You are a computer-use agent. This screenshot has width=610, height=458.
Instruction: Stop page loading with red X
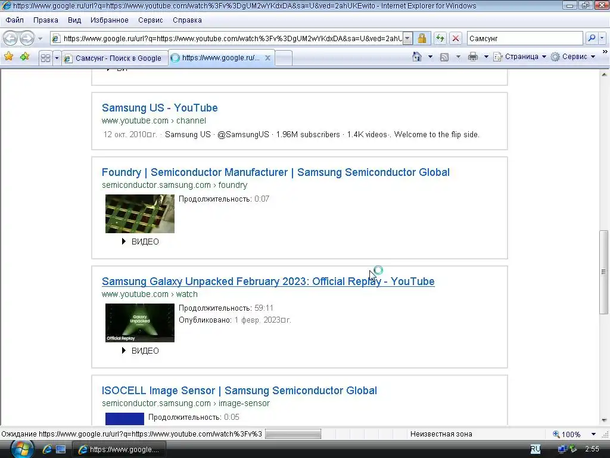point(456,38)
